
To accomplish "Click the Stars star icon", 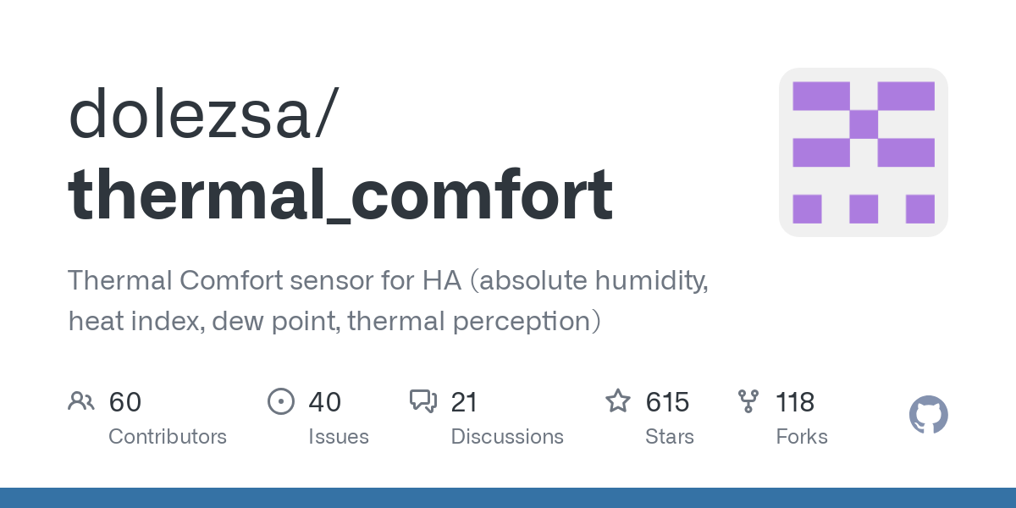I will pos(617,401).
